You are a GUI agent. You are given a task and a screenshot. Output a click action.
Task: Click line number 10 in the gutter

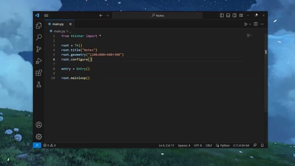coord(53,78)
